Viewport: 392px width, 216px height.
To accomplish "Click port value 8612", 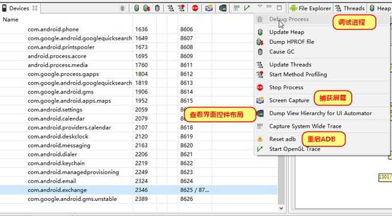I will pyautogui.click(x=187, y=74).
